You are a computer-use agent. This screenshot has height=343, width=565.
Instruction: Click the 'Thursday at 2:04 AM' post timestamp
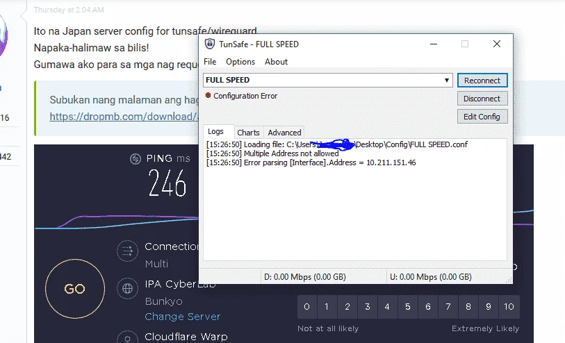(x=69, y=10)
